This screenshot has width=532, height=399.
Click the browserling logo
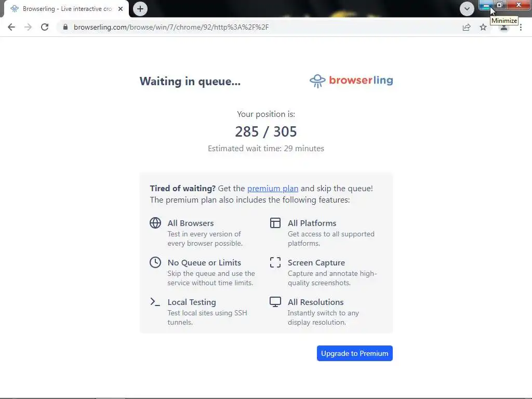[351, 81]
